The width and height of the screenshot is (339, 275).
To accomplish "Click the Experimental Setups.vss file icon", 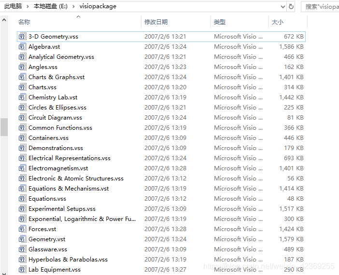I will 22,209.
